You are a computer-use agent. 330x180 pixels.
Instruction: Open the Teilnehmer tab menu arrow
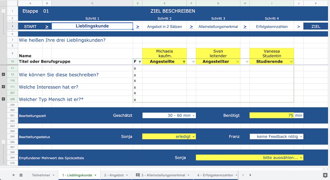tap(53, 175)
